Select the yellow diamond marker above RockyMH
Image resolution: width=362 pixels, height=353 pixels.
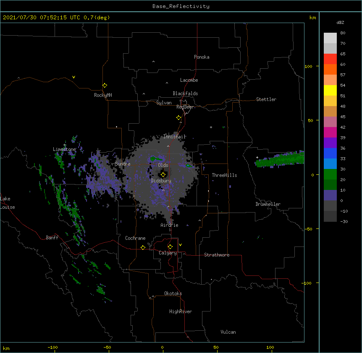(x=105, y=86)
